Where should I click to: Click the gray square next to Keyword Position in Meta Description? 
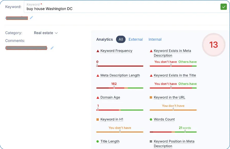tap(151, 141)
